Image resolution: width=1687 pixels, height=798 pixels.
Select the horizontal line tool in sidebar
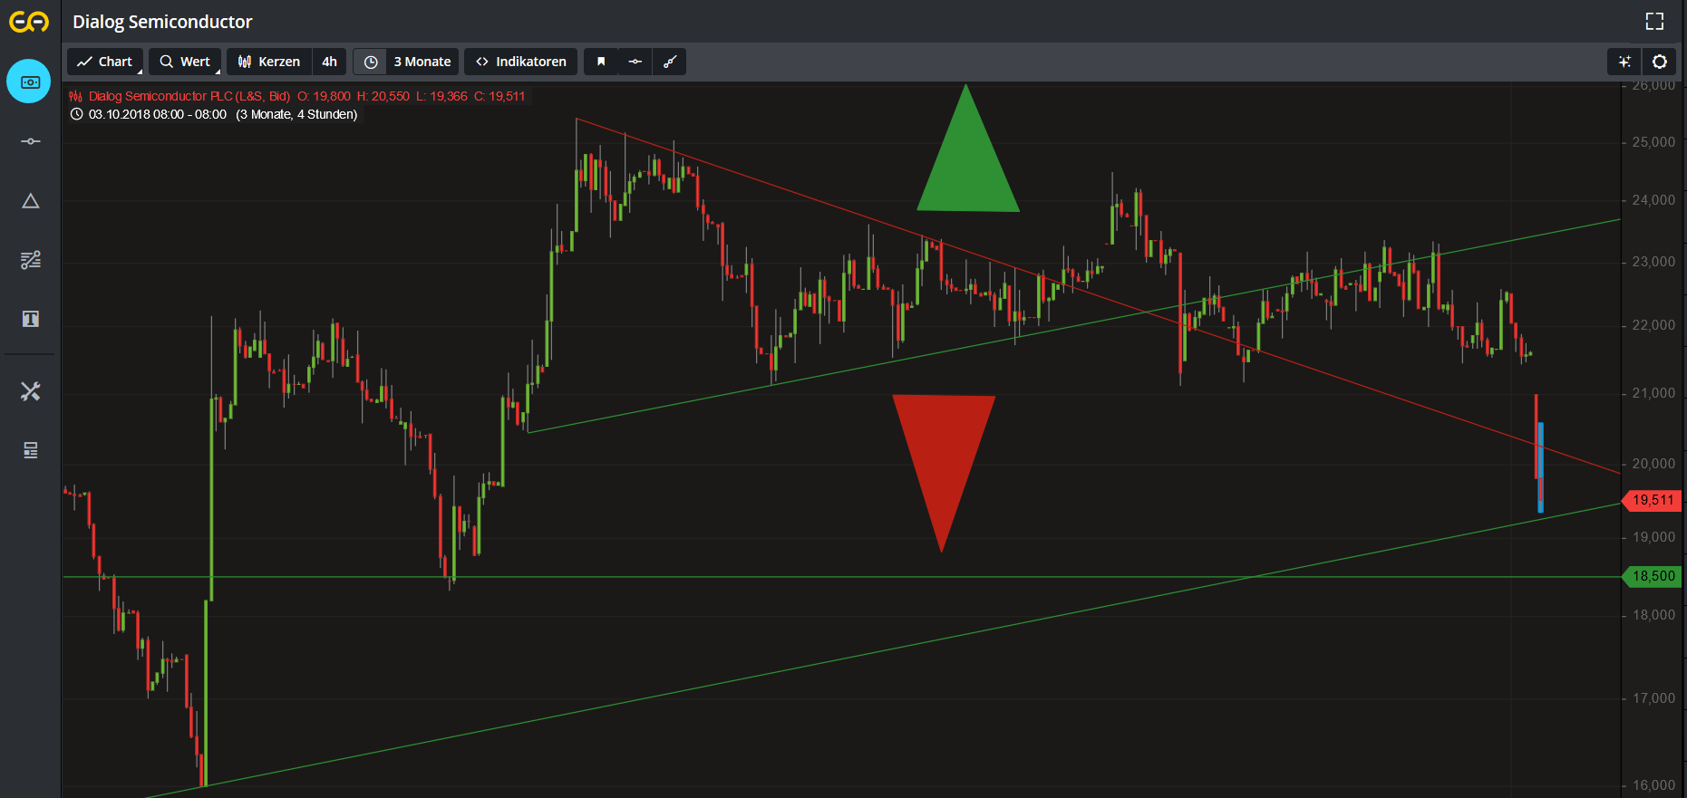pos(30,141)
